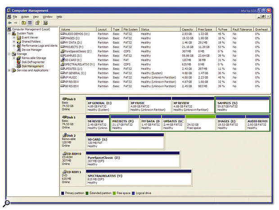Open the View menu
The height and width of the screenshot is (210, 279).
pos(36,17)
